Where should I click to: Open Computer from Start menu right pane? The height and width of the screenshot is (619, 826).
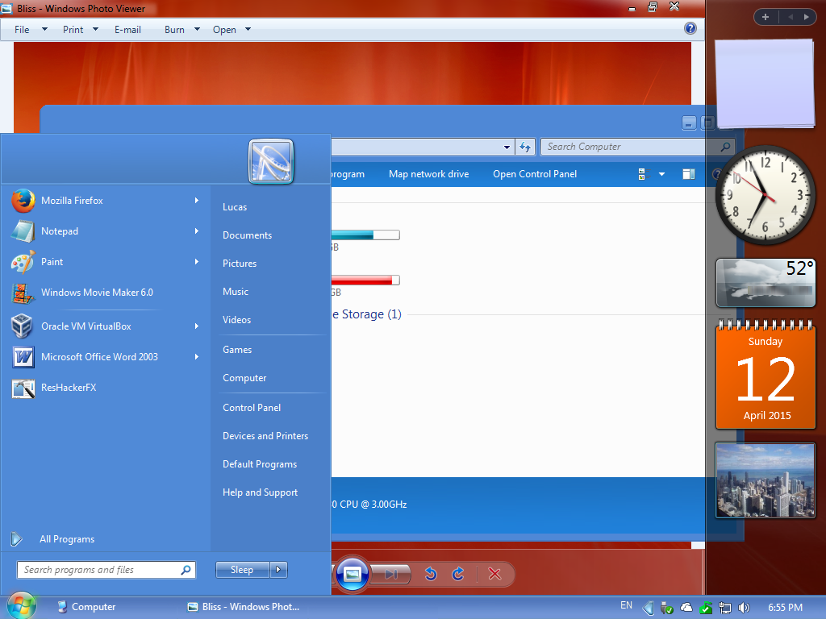tap(244, 378)
